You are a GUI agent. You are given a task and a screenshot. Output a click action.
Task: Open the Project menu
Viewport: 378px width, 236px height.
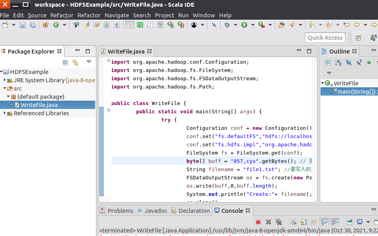[164, 15]
